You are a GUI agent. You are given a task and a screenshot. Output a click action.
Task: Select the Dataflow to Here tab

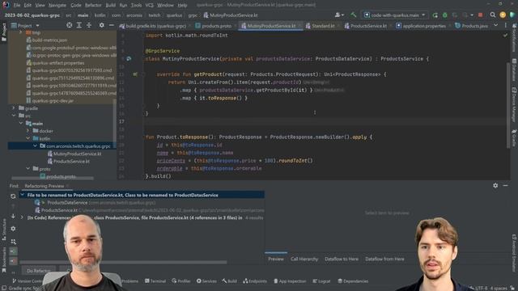point(342,259)
